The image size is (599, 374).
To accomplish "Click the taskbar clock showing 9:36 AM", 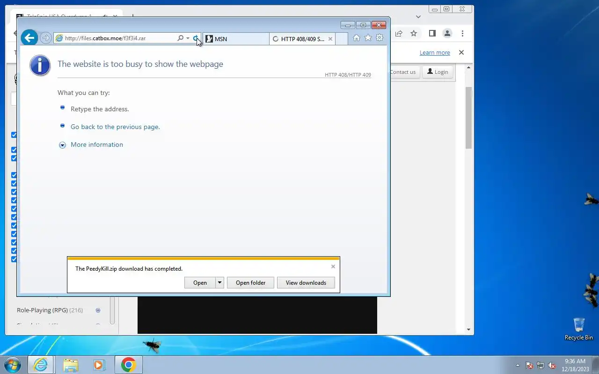I will pos(575,365).
